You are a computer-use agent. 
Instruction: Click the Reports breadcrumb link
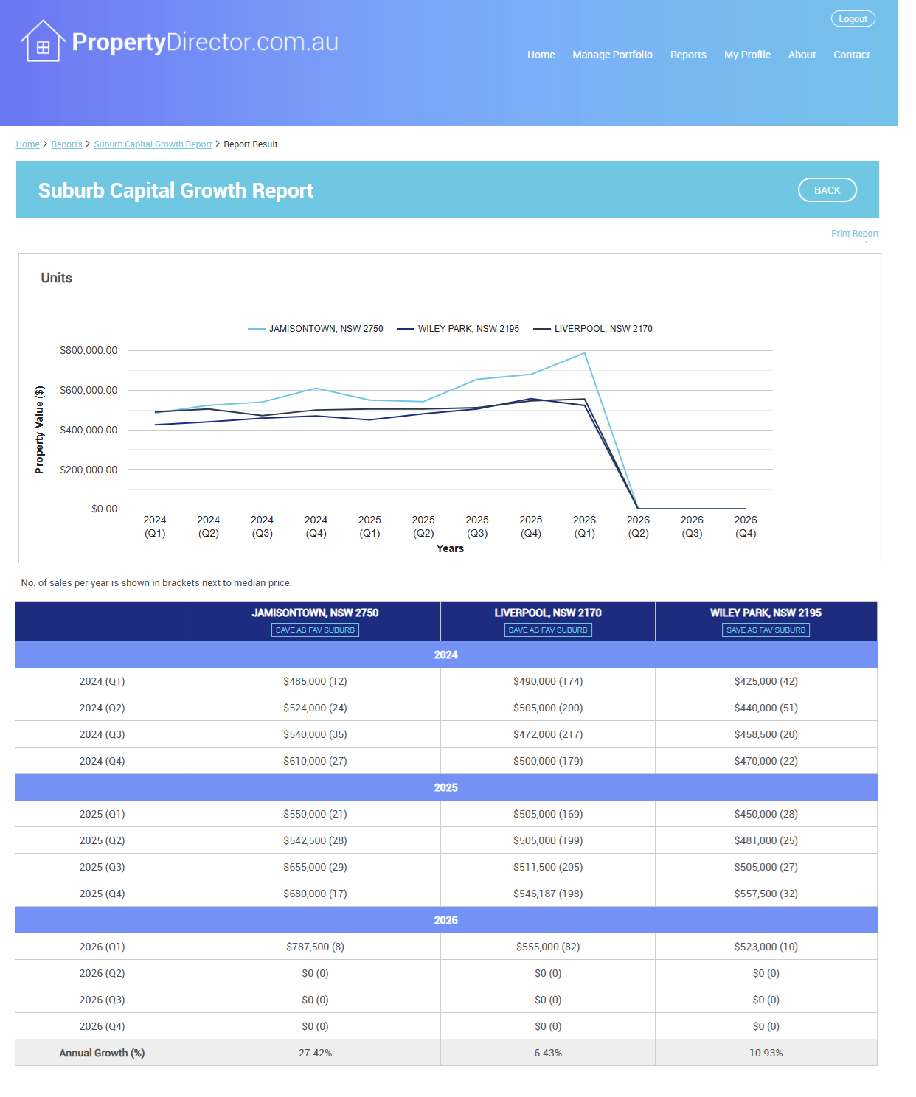click(x=66, y=144)
